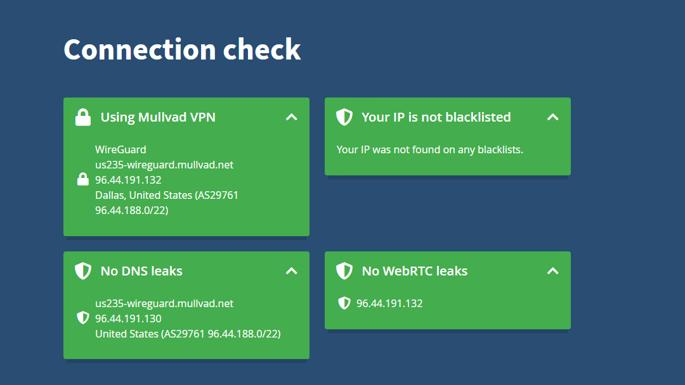The height and width of the screenshot is (385, 685).
Task: Click the Connection check page heading
Action: [182, 49]
